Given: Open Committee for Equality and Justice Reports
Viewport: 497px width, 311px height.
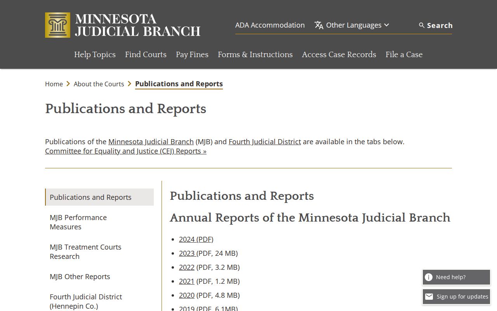Looking at the screenshot, I should (x=126, y=151).
